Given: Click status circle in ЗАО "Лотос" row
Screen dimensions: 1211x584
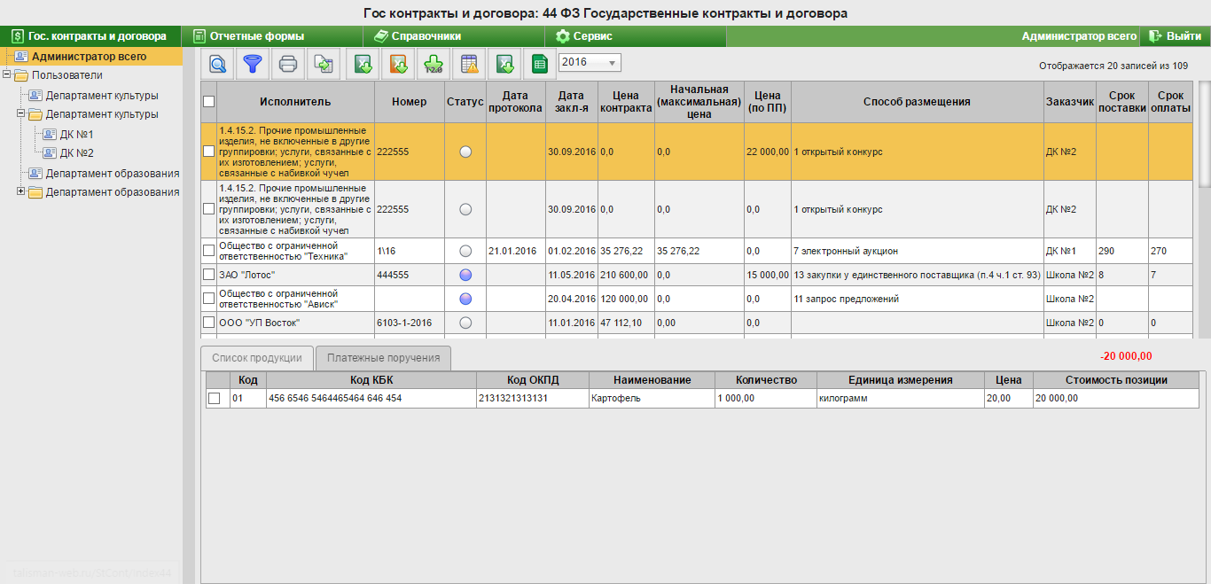Looking at the screenshot, I should coord(465,275).
